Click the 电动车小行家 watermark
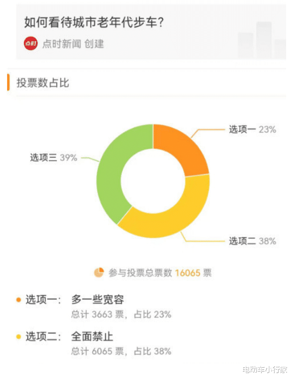 pos(264,370)
